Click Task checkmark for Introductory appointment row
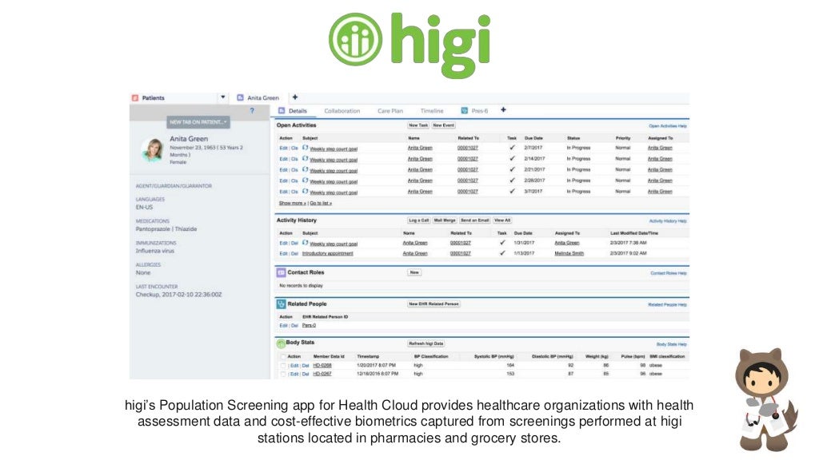Image resolution: width=819 pixels, height=460 pixels. [x=502, y=253]
